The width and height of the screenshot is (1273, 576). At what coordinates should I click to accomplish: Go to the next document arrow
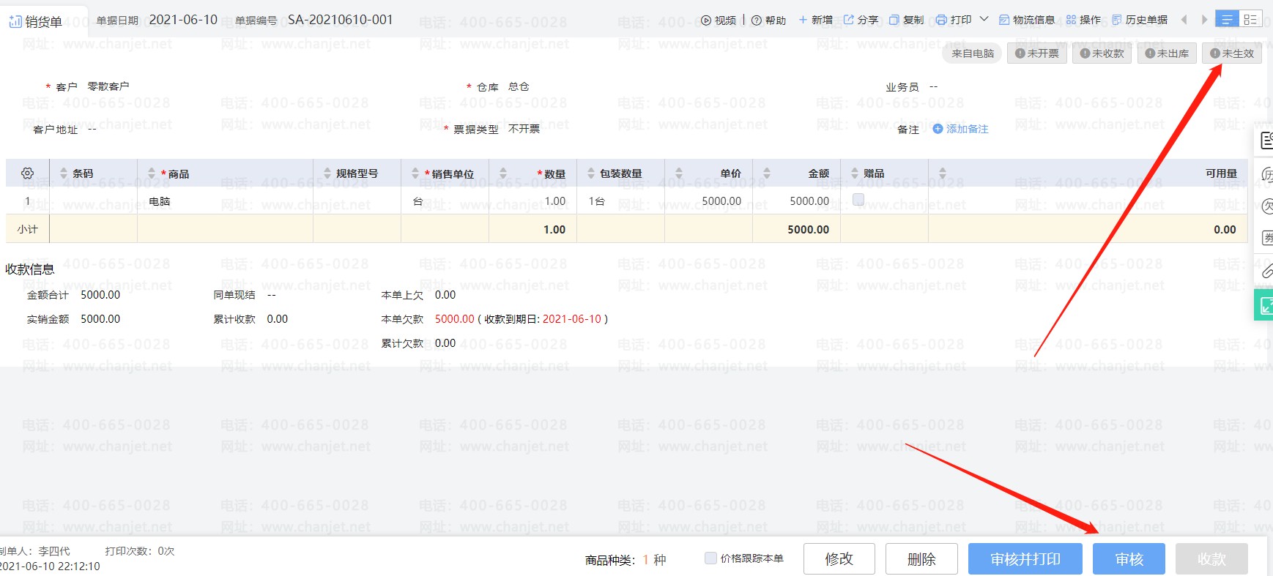point(1204,20)
